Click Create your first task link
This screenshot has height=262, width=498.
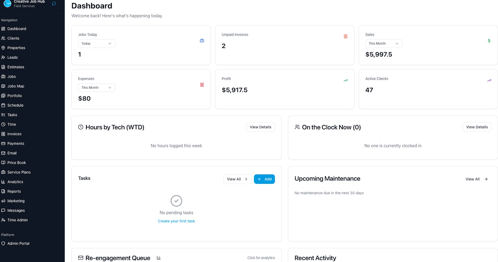(x=176, y=221)
